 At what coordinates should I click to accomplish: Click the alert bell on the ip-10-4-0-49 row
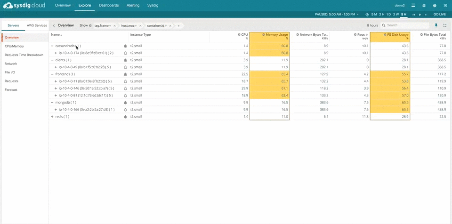pos(125,67)
